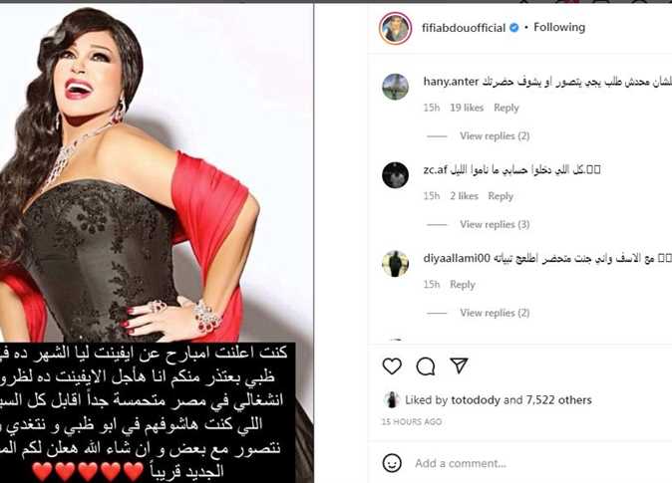The width and height of the screenshot is (672, 483).
Task: Reply to zc.af's comment
Action: tap(501, 196)
